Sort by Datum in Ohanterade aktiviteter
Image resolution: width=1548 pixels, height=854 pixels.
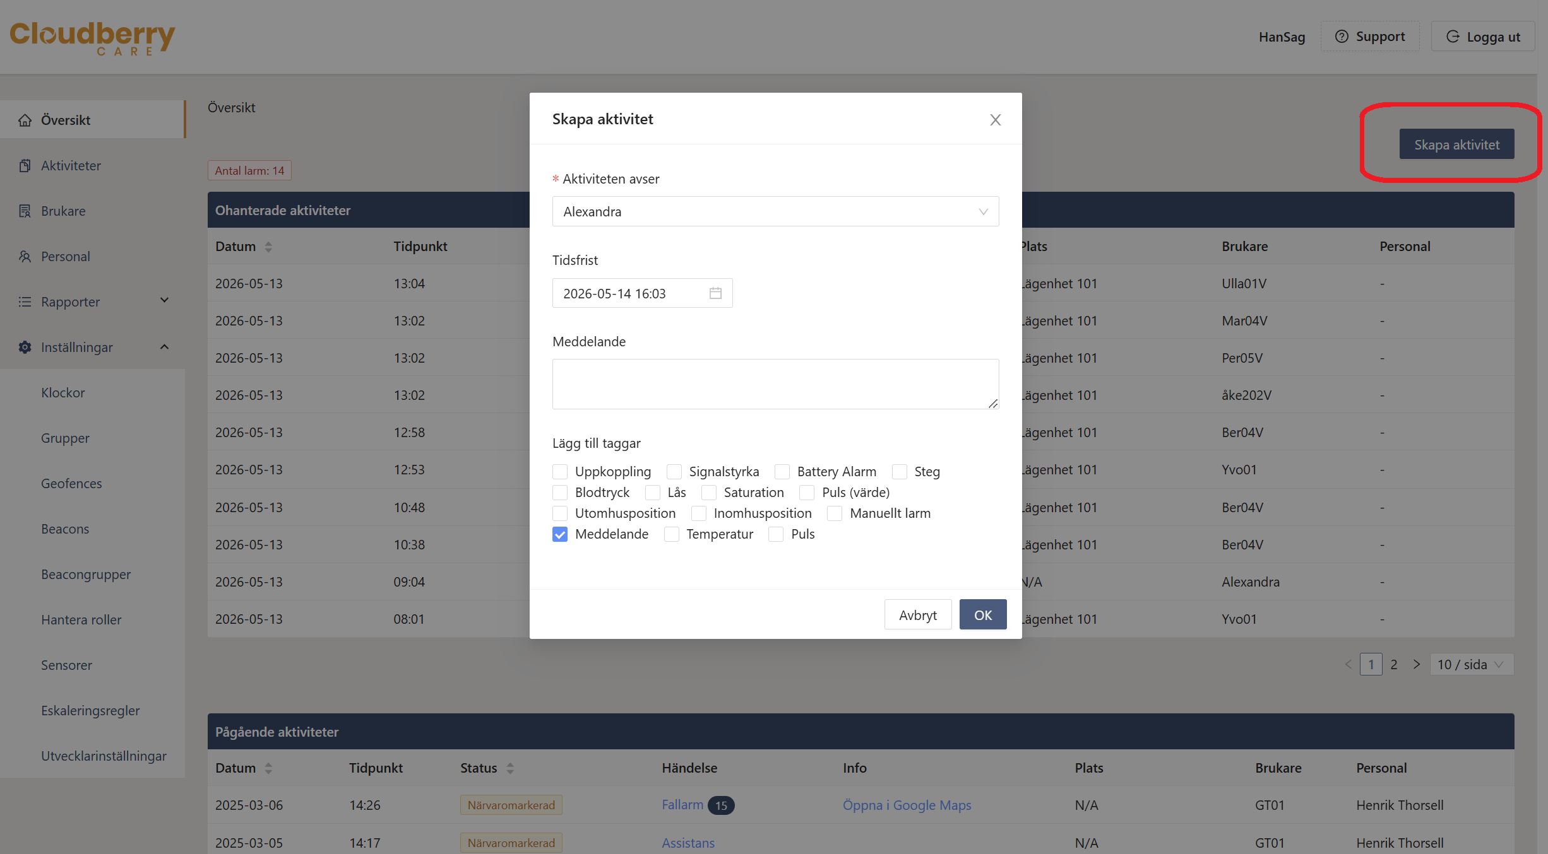268,247
